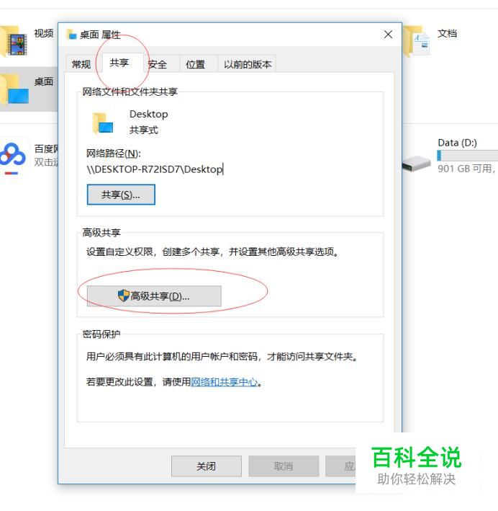
Task: Click the shield icon on 高级共享 button
Action: pos(123,296)
